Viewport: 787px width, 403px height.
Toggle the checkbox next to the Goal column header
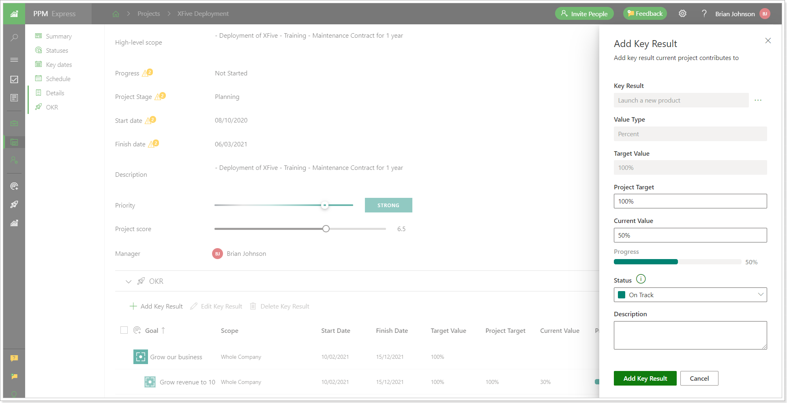click(x=124, y=330)
